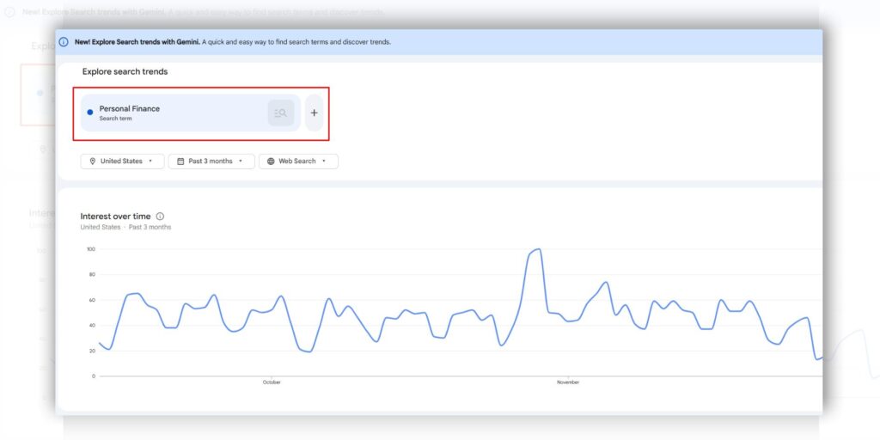Image resolution: width=880 pixels, height=440 pixels.
Task: Open Interest over time help icon
Action: coord(160,216)
